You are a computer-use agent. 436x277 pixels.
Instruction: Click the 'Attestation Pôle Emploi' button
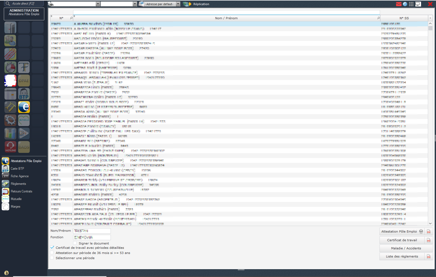(399, 231)
